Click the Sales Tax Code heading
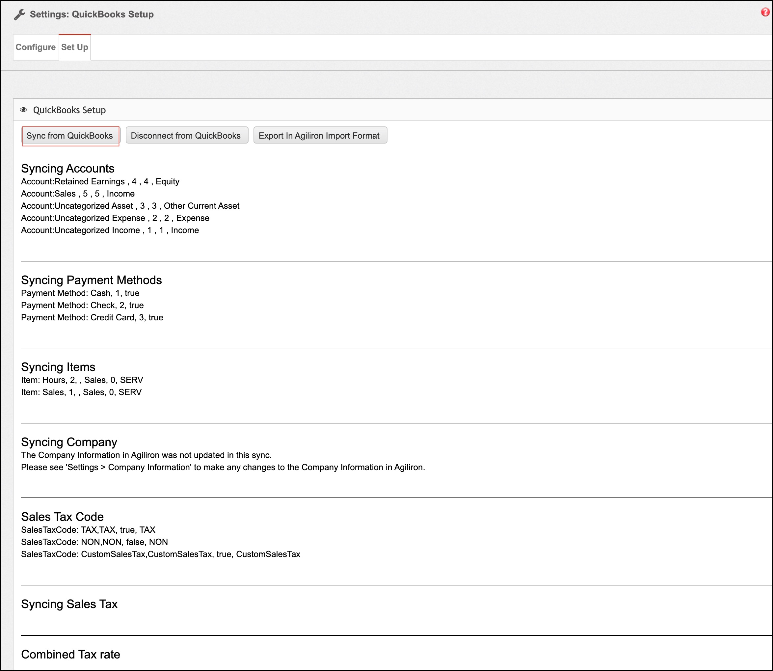Screen dimensions: 773x671 (x=62, y=517)
